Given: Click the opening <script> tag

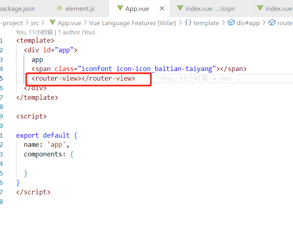Looking at the screenshot, I should pyautogui.click(x=31, y=116).
